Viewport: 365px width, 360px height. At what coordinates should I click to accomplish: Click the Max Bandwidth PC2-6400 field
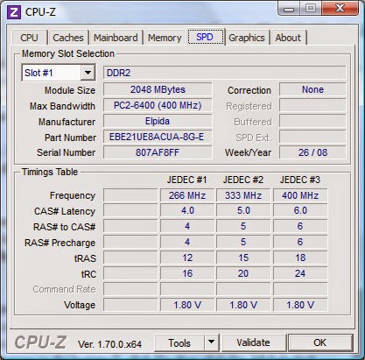(158, 105)
